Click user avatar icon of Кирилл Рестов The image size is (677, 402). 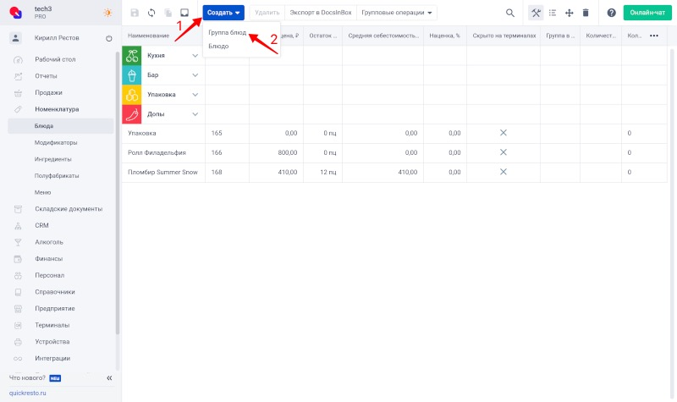pos(15,38)
